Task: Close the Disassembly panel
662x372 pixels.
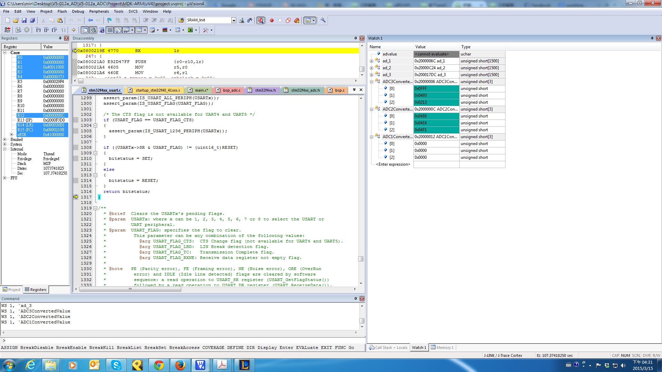Action: tap(362, 38)
